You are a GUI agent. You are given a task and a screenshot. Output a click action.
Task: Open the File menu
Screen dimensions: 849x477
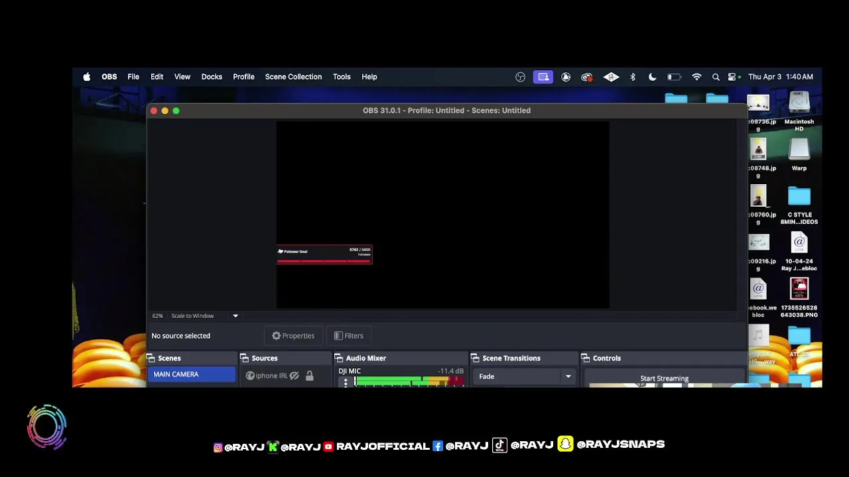click(x=133, y=77)
